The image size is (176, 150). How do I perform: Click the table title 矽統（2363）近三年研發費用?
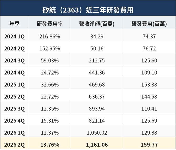[88, 10]
